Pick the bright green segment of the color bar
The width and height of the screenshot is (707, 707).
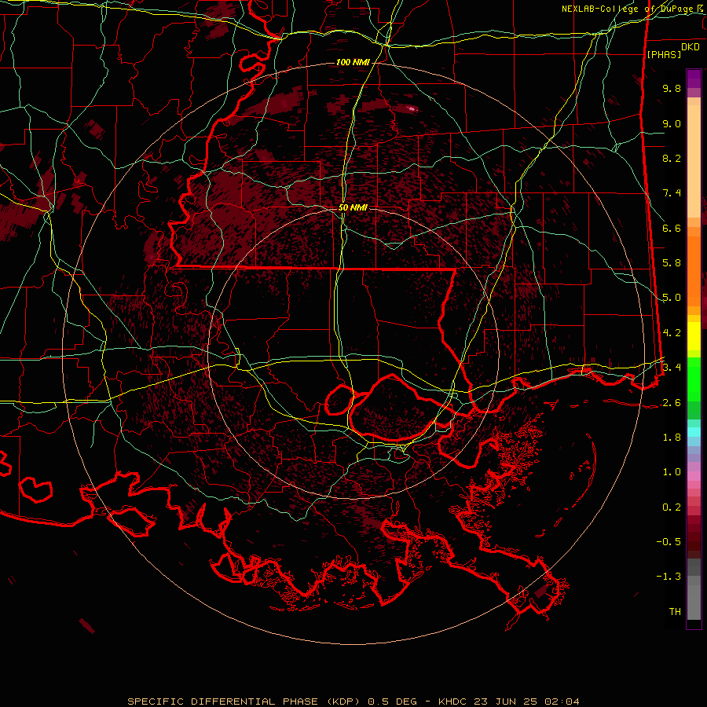pos(694,379)
